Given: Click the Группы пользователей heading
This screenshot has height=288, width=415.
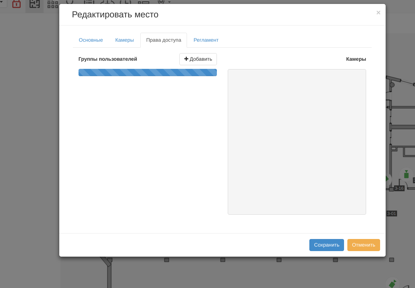Looking at the screenshot, I should pyautogui.click(x=108, y=59).
